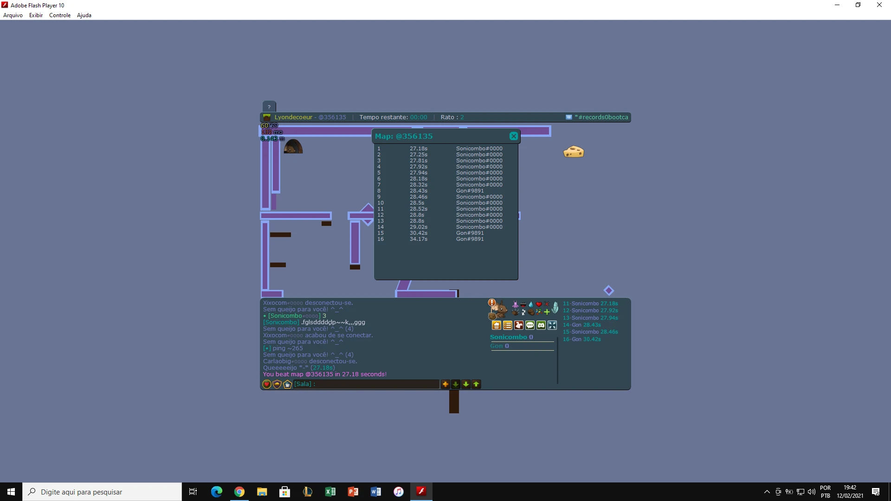Open the volume control in system tray
Screen dimensions: 891x501
812,492
